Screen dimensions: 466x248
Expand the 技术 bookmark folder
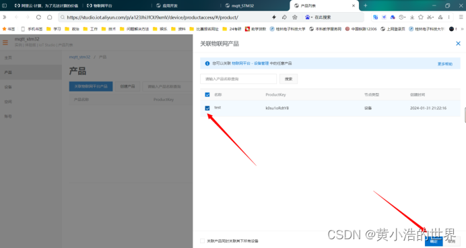(109, 29)
